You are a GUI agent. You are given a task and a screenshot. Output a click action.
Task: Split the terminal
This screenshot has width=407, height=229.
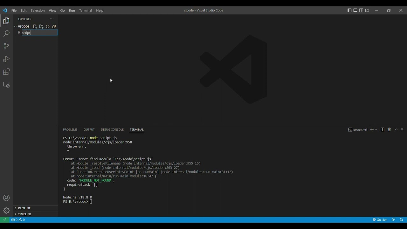pyautogui.click(x=383, y=129)
